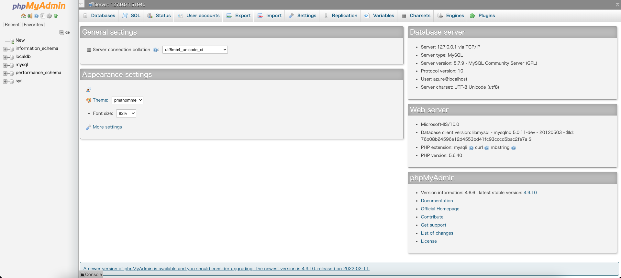Open the License link
The width and height of the screenshot is (621, 278).
tap(429, 241)
